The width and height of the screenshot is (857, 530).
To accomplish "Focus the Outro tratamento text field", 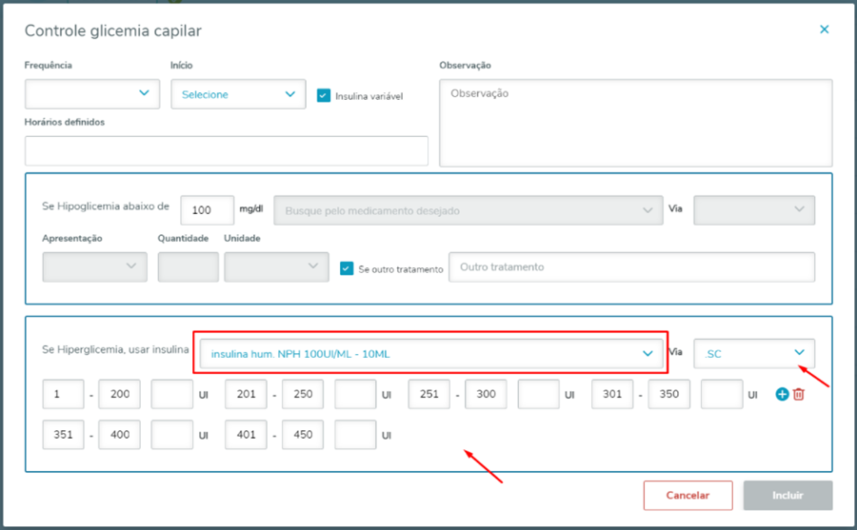I will (632, 266).
